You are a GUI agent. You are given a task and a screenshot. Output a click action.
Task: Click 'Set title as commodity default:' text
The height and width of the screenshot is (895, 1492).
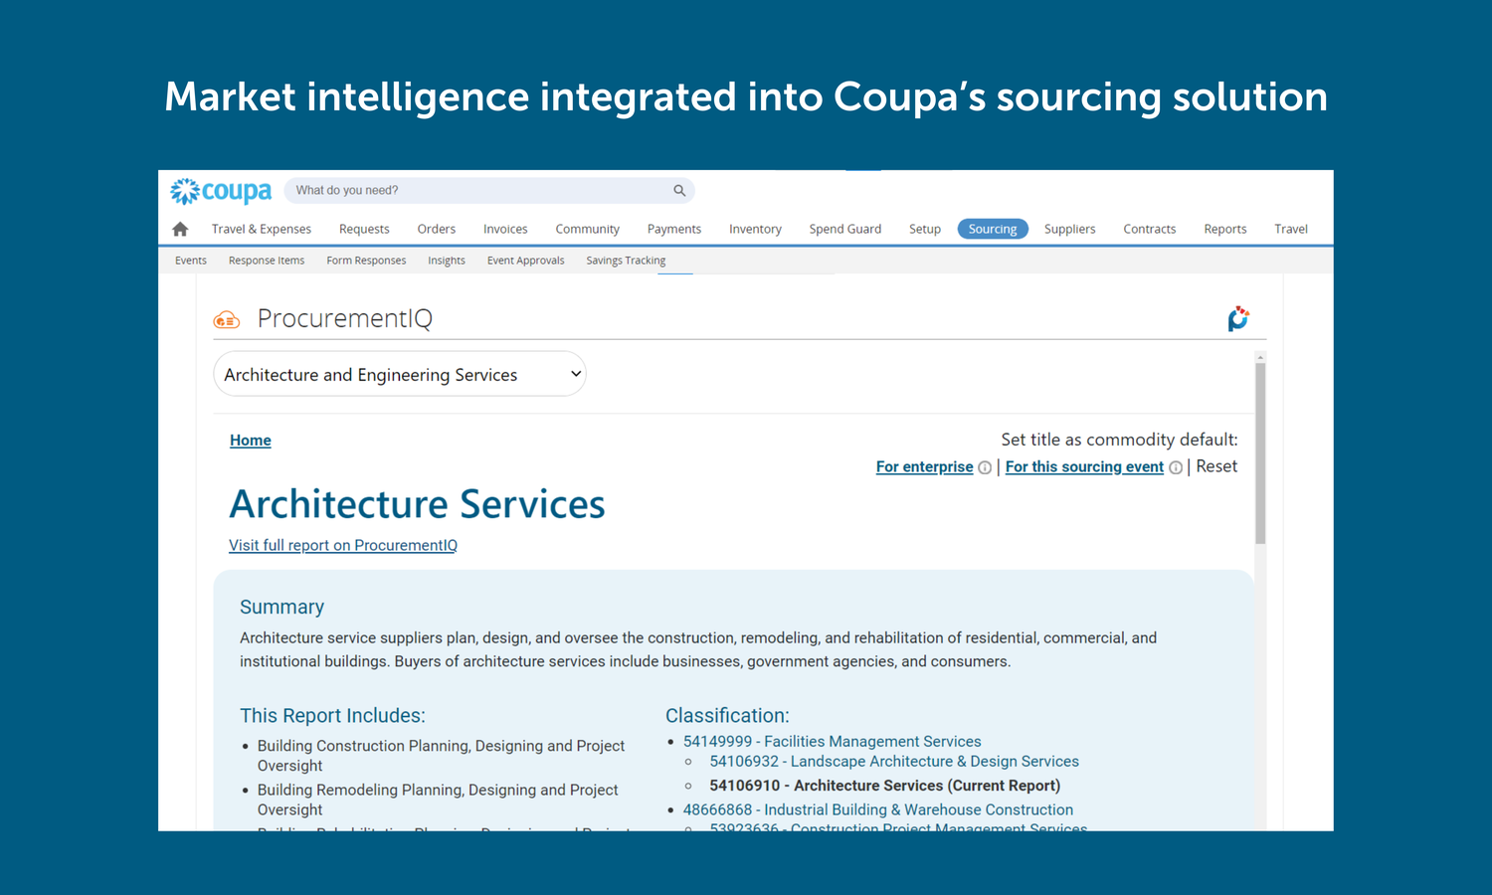tap(1119, 440)
